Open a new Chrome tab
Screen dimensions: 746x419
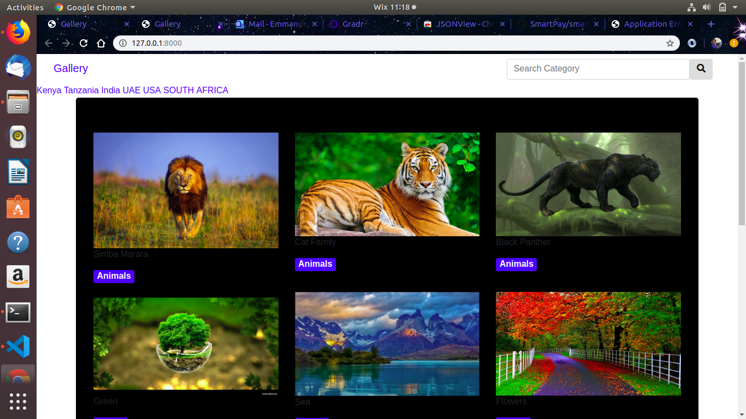pyautogui.click(x=711, y=24)
